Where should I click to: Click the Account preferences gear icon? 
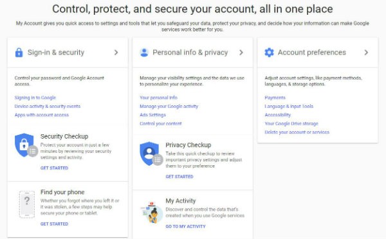coord(269,53)
